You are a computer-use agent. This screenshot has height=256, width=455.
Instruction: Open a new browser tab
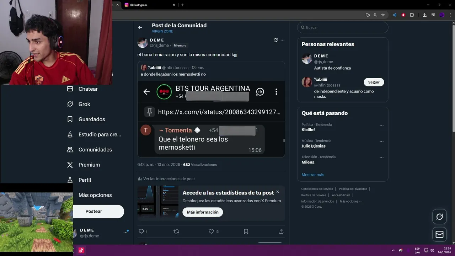[x=182, y=5]
